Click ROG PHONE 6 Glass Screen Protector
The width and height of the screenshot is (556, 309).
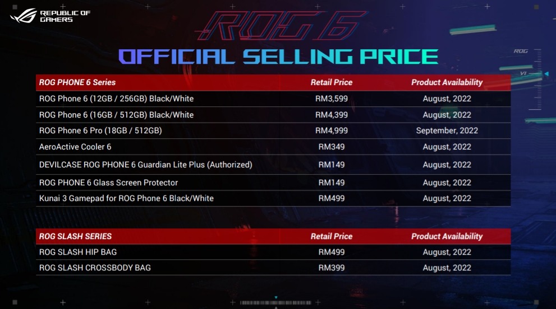coord(108,182)
